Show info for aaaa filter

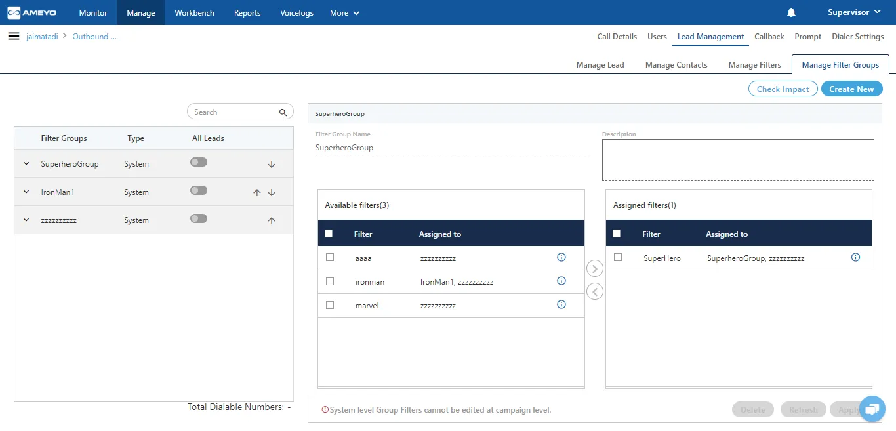561,258
